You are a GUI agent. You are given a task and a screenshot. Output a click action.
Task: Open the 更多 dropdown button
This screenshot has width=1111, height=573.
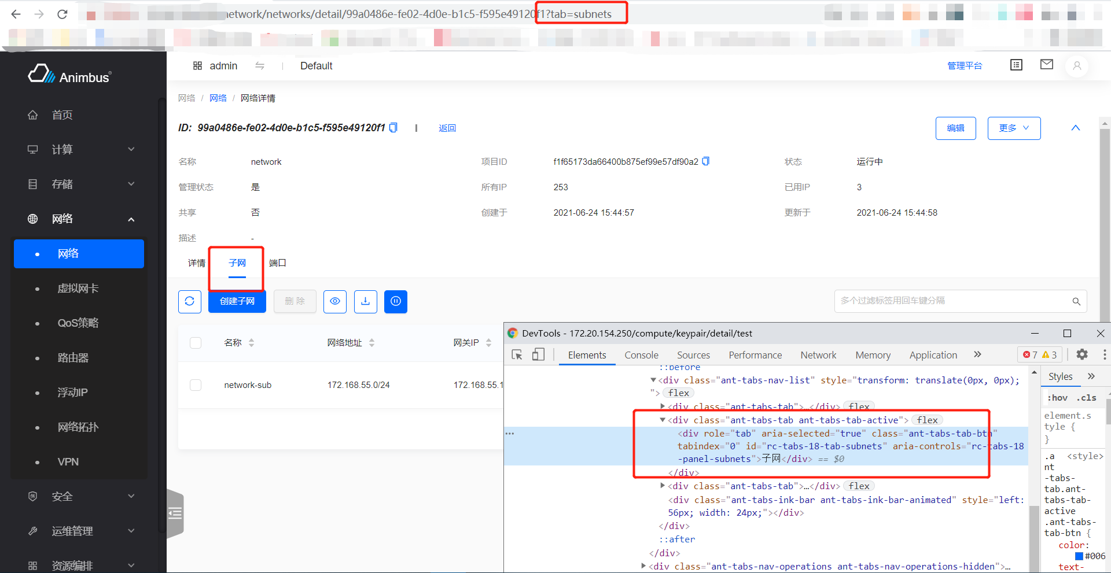(1013, 128)
